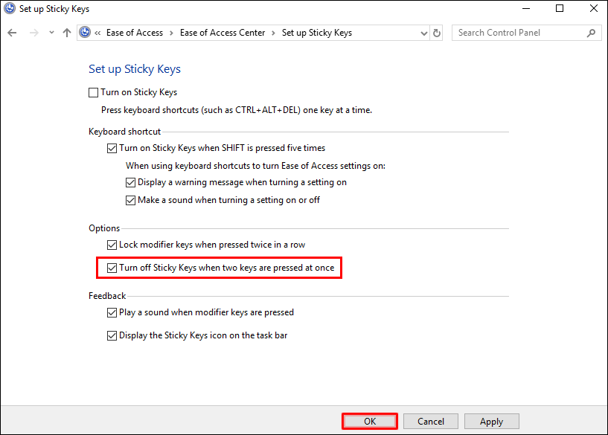Screen dimensions: 608x435
Task: Click the title bar Sticky Keys window icon
Action: [10, 10]
